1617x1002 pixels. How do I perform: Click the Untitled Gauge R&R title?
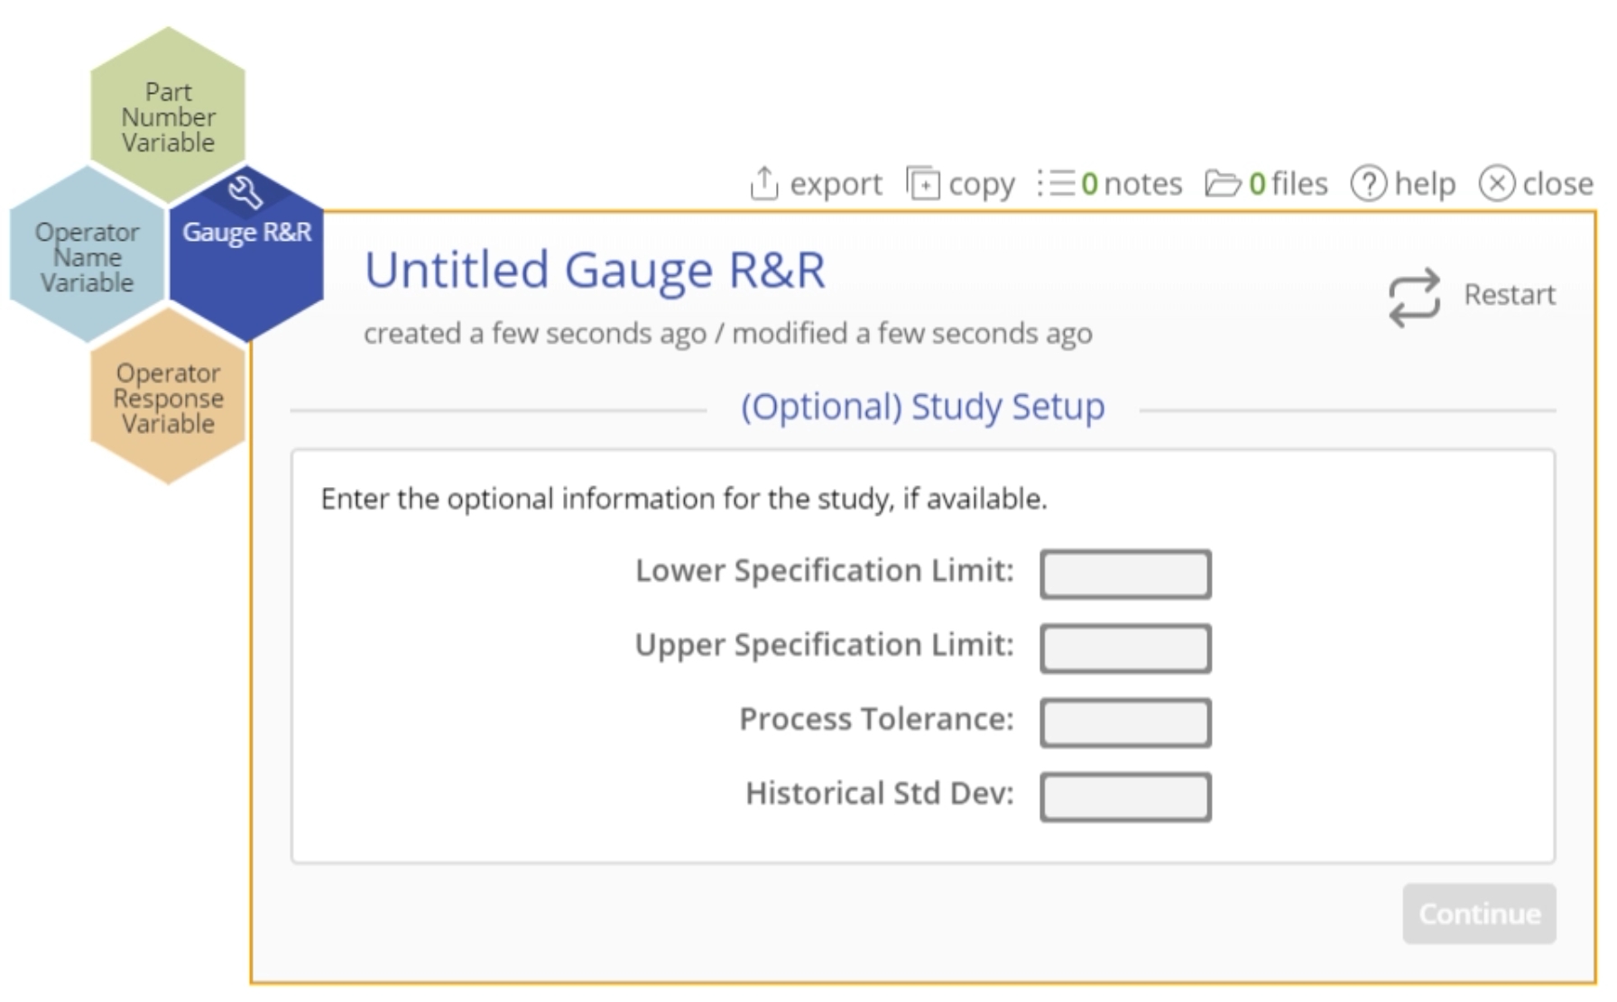(595, 270)
